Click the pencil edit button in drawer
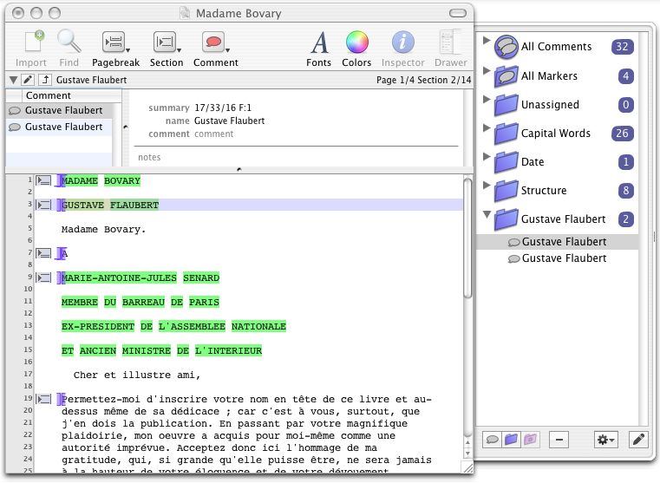Viewport: 660px width, 483px height. coord(637,440)
